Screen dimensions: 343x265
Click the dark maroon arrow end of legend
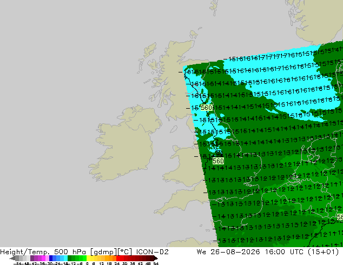tap(155, 258)
